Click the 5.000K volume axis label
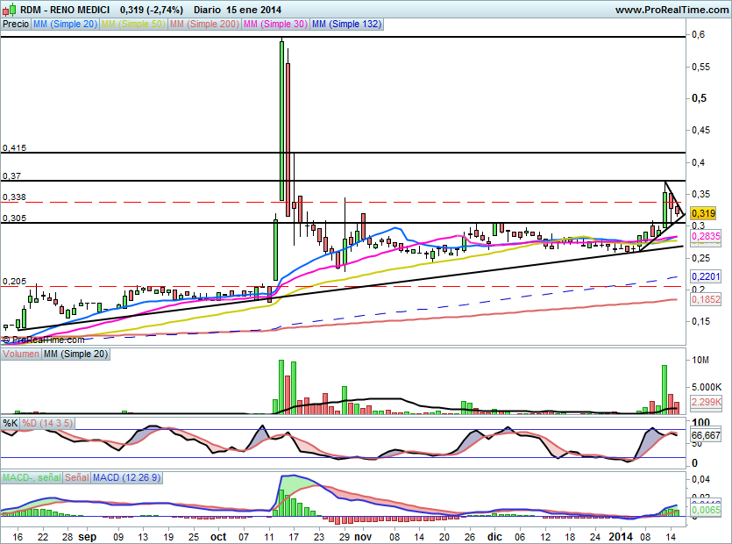The width and height of the screenshot is (732, 544). pyautogui.click(x=707, y=387)
